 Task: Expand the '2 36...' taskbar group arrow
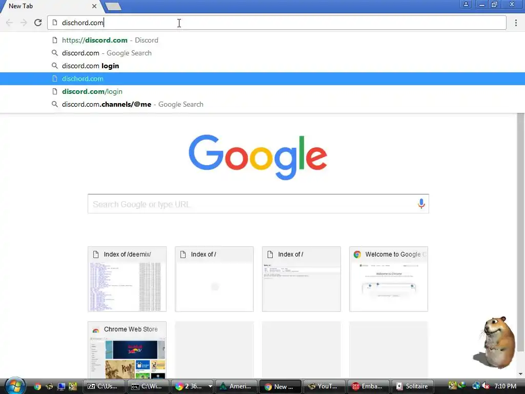pos(210,386)
